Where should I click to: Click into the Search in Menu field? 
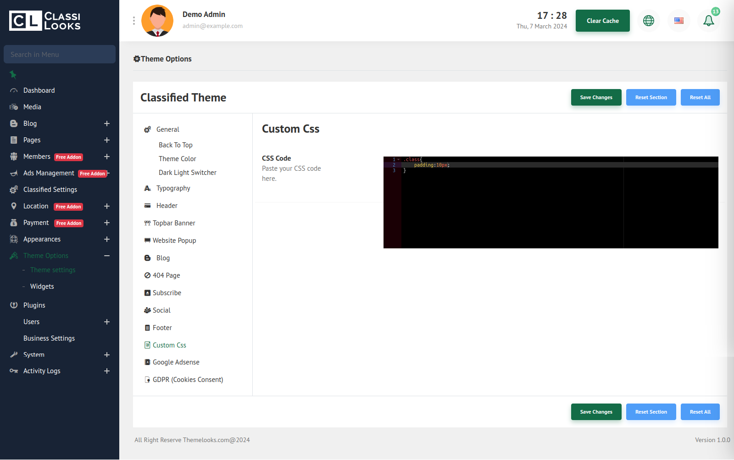[60, 54]
